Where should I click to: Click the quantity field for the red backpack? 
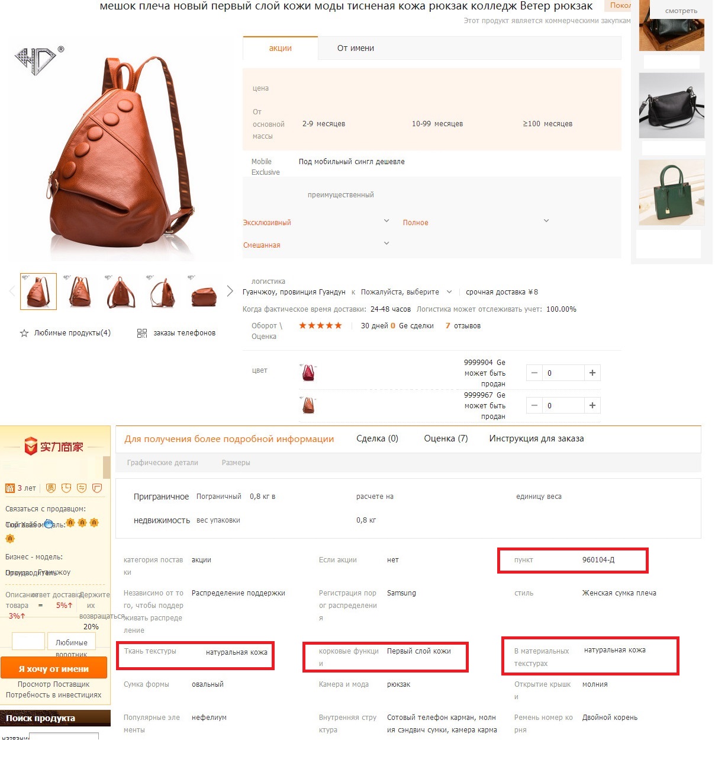(x=563, y=373)
